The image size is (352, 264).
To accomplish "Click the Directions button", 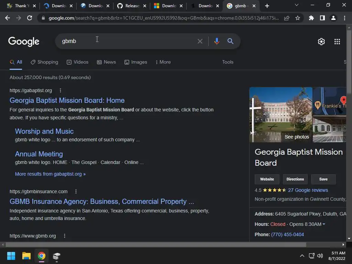I will (x=295, y=179).
